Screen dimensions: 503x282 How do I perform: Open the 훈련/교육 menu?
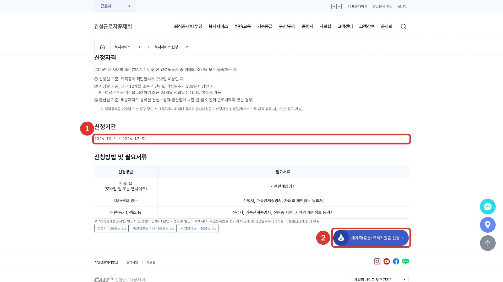pyautogui.click(x=242, y=26)
